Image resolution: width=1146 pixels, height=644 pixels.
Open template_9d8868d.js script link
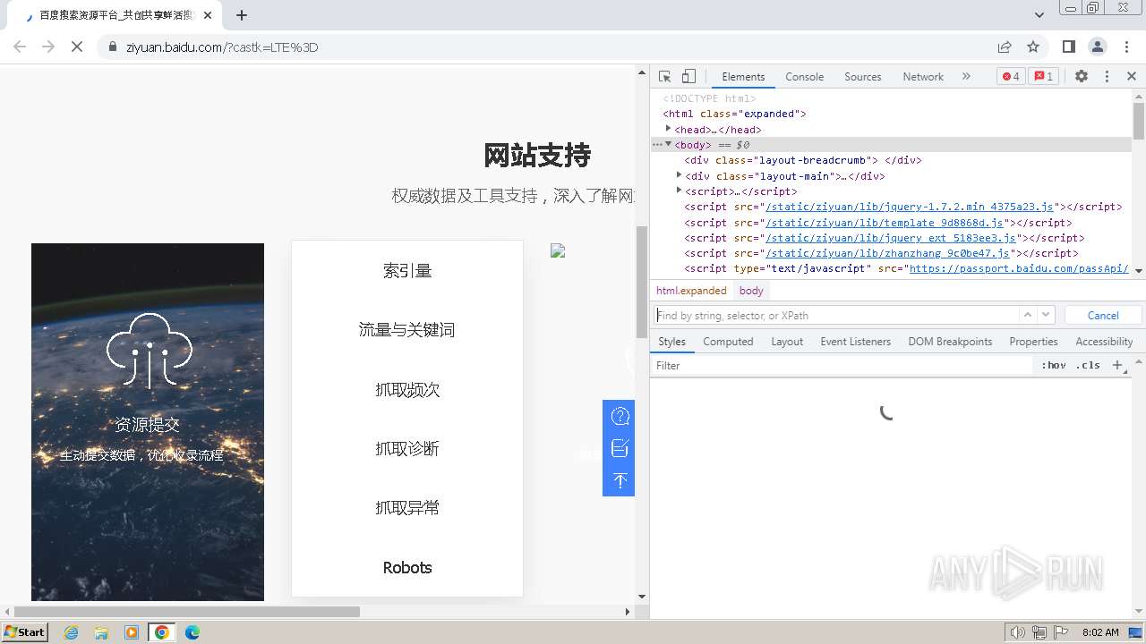point(886,223)
